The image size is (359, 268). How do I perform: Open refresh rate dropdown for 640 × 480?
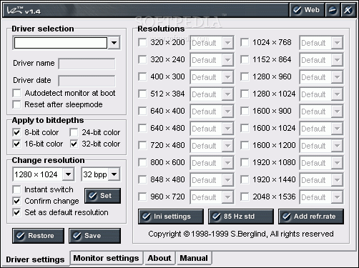point(227,129)
